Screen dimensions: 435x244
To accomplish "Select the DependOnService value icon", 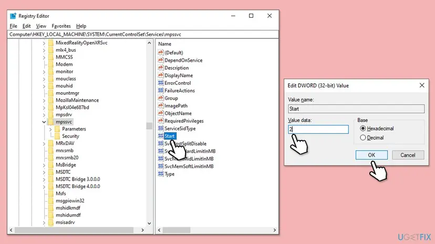I will click(x=161, y=60).
